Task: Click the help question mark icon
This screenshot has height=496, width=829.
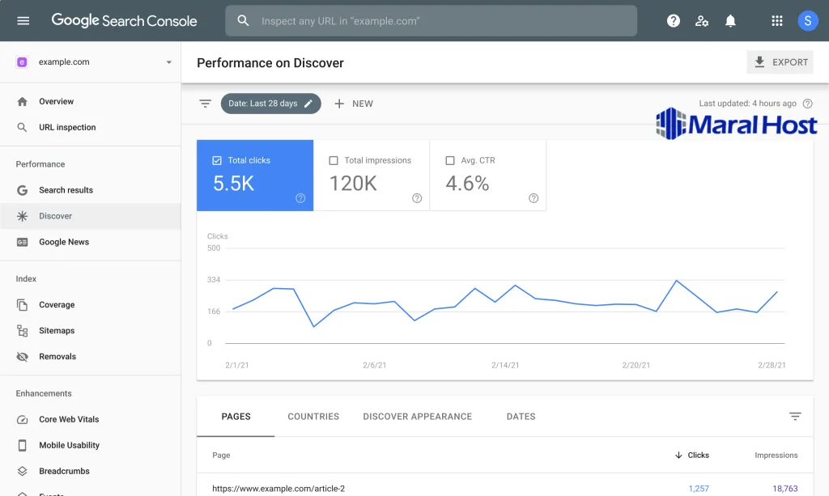Action: (x=673, y=21)
